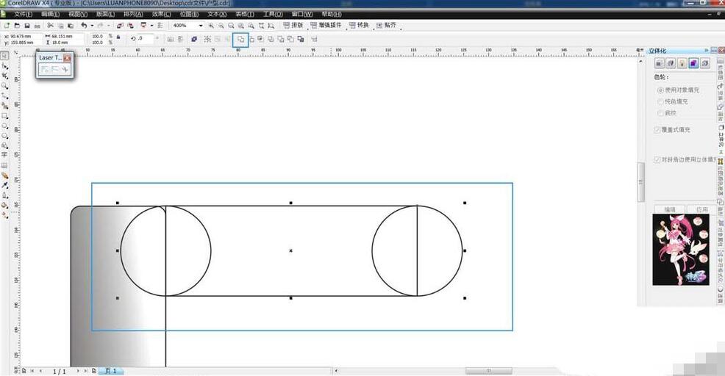Click the '应用' apply button
The image size is (725, 376).
701,209
